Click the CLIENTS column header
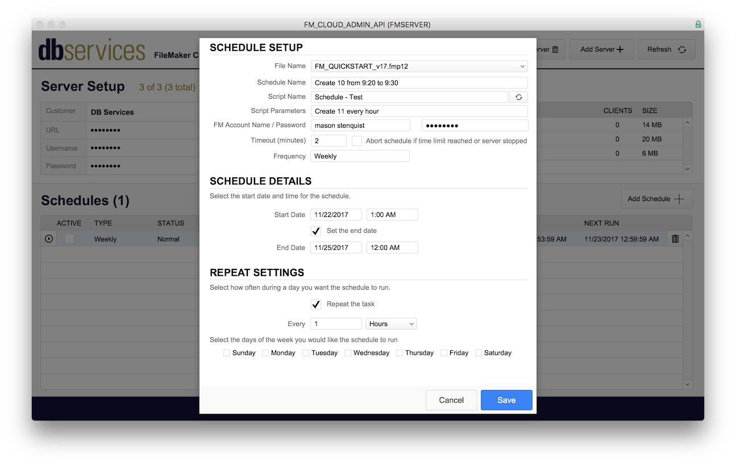Viewport: 736px width, 466px height. pos(618,111)
